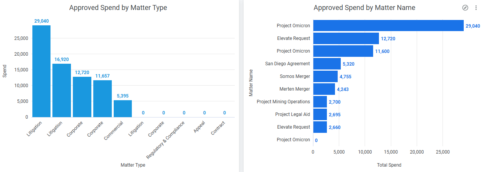This screenshot has width=483, height=172.
Task: Click the Appeal axis label
Action: (x=199, y=127)
